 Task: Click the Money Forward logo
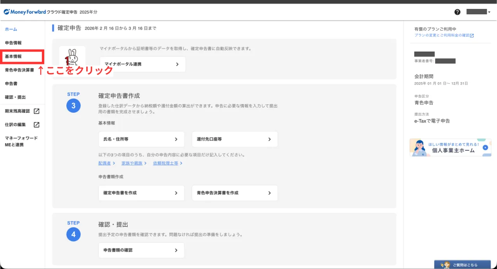coord(25,12)
